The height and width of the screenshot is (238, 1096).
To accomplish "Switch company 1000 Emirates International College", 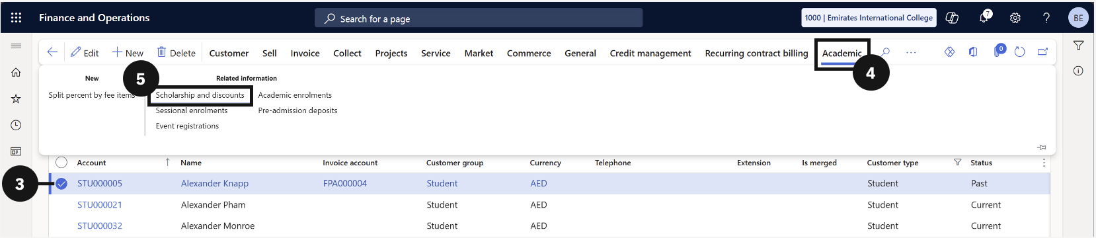I will pyautogui.click(x=869, y=18).
